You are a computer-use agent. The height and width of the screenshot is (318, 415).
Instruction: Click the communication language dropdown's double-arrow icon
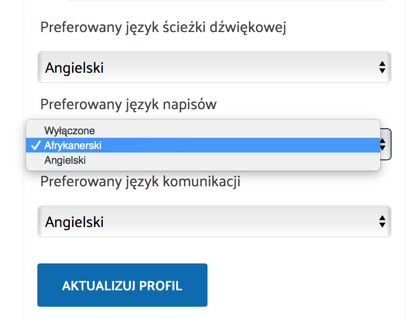(x=382, y=221)
